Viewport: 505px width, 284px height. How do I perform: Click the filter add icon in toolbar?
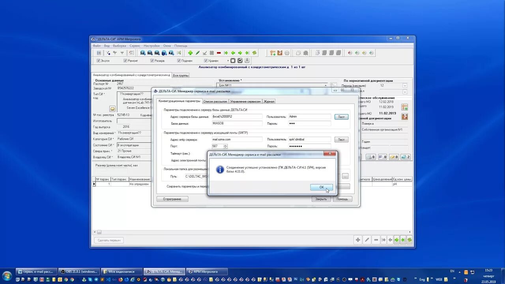click(x=108, y=53)
